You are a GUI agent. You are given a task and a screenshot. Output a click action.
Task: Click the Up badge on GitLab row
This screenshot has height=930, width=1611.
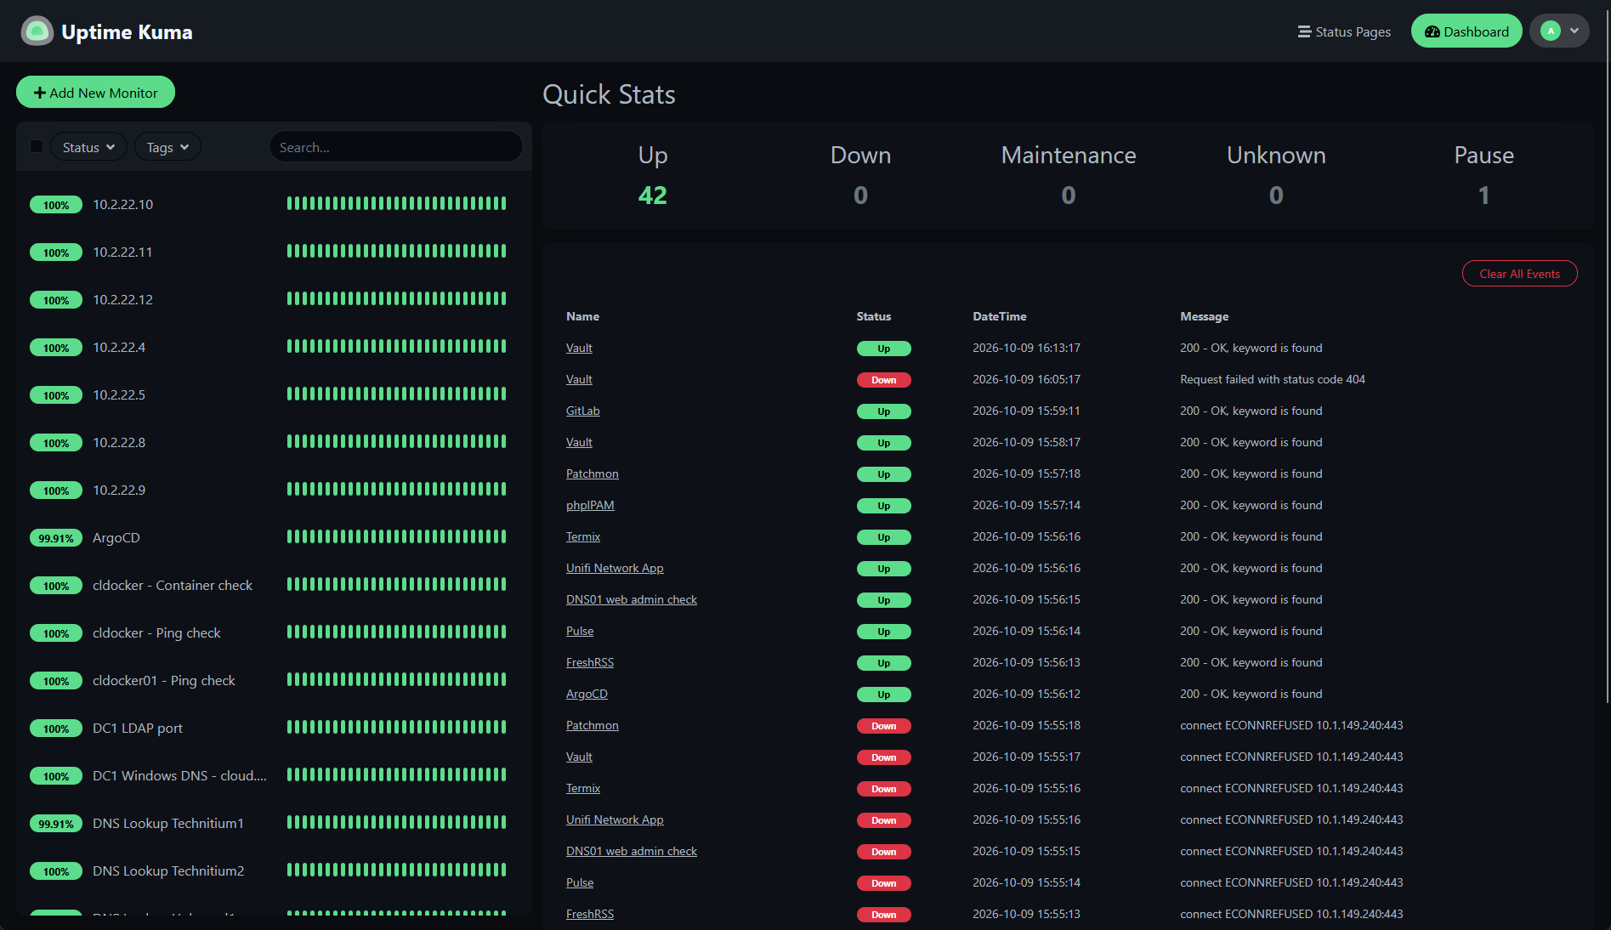[883, 411]
